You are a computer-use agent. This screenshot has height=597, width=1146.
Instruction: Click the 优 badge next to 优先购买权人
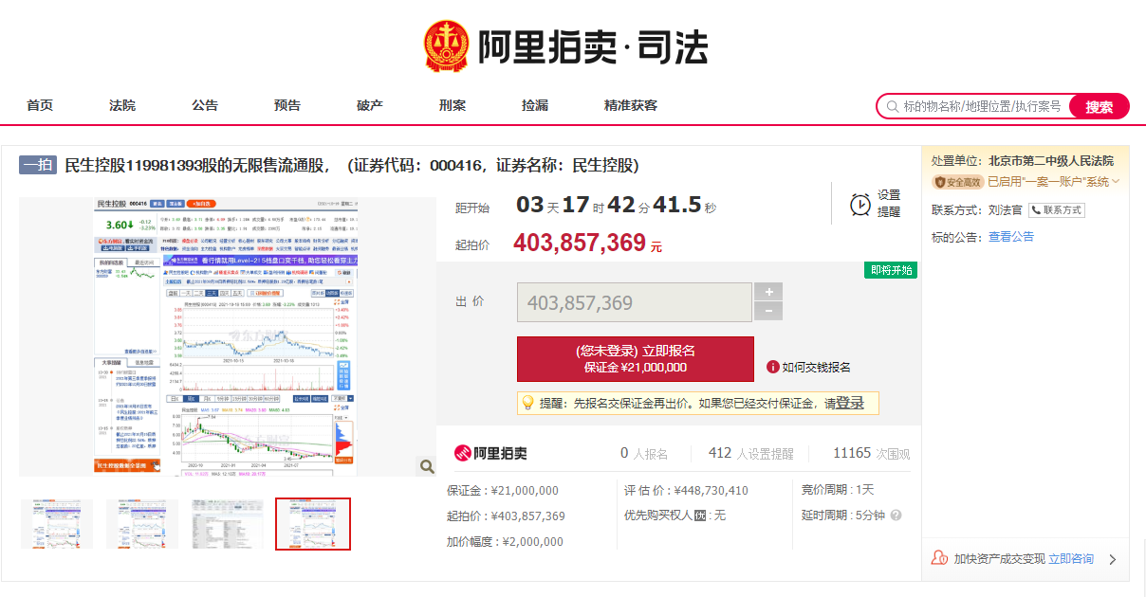tap(700, 516)
